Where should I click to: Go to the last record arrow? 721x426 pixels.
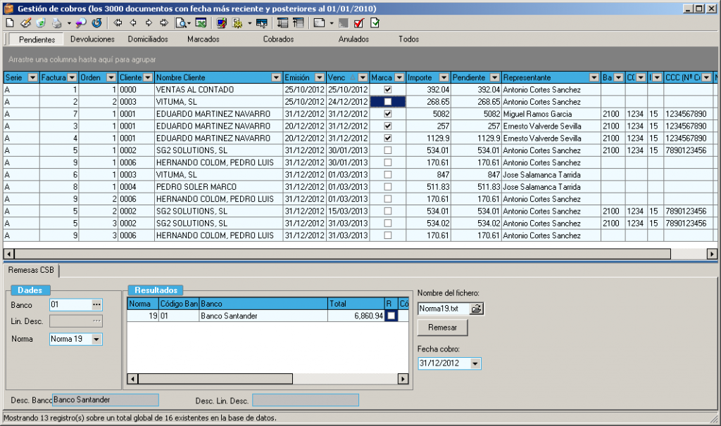tap(164, 23)
